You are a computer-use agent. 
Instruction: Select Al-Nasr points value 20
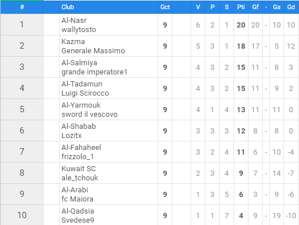(241, 25)
